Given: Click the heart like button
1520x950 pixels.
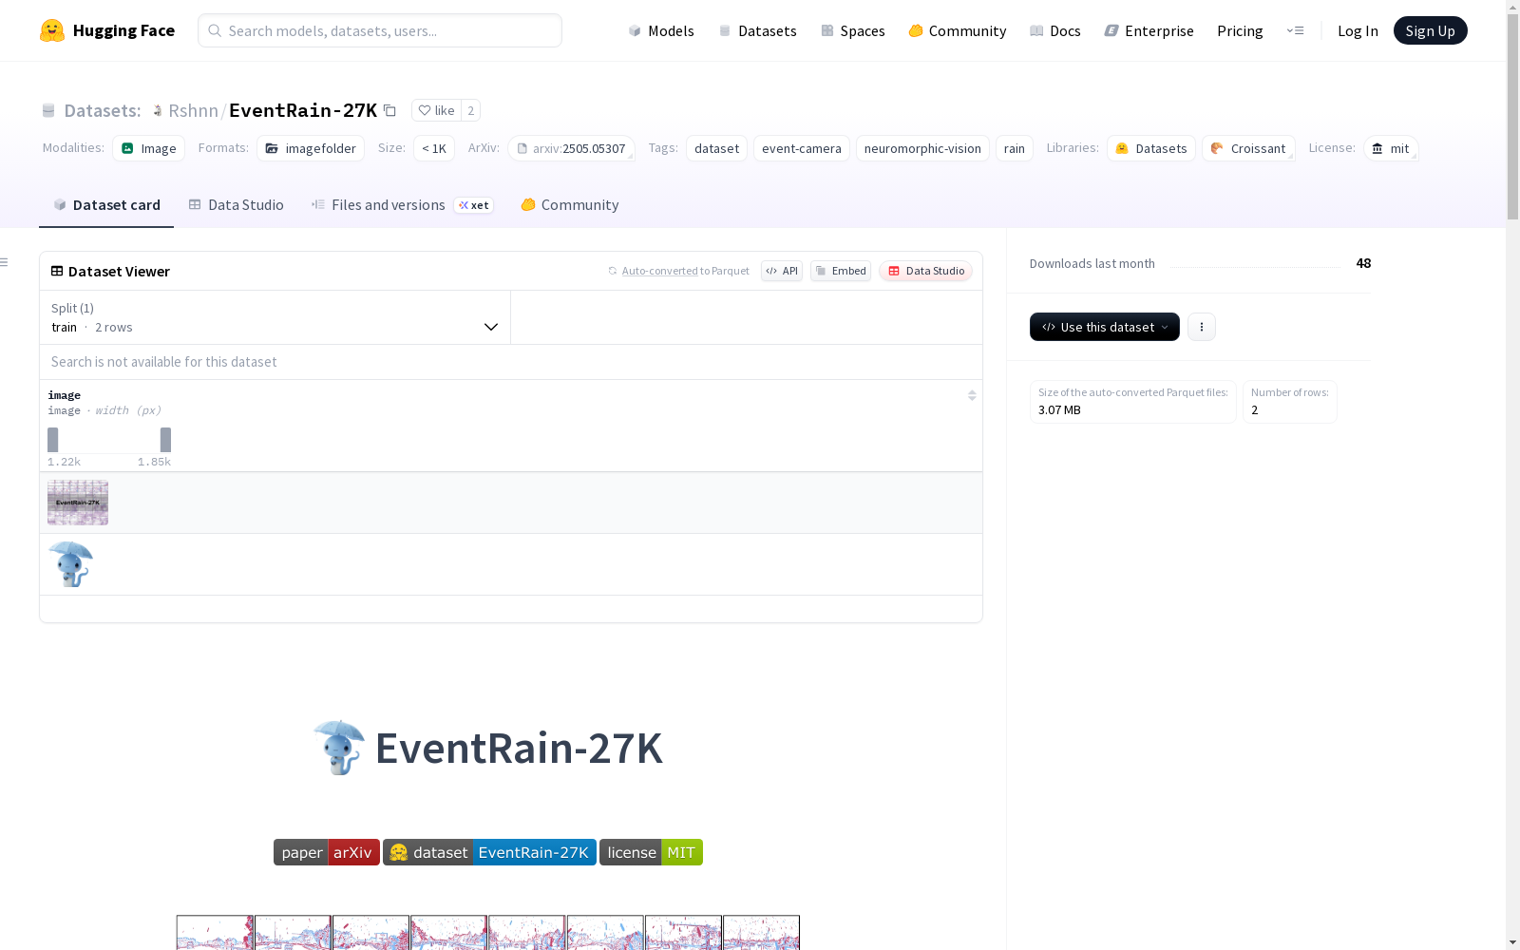Looking at the screenshot, I should pos(436,110).
